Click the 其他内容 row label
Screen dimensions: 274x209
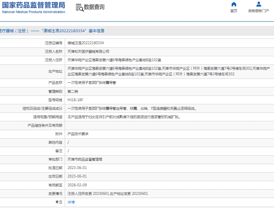55,143
